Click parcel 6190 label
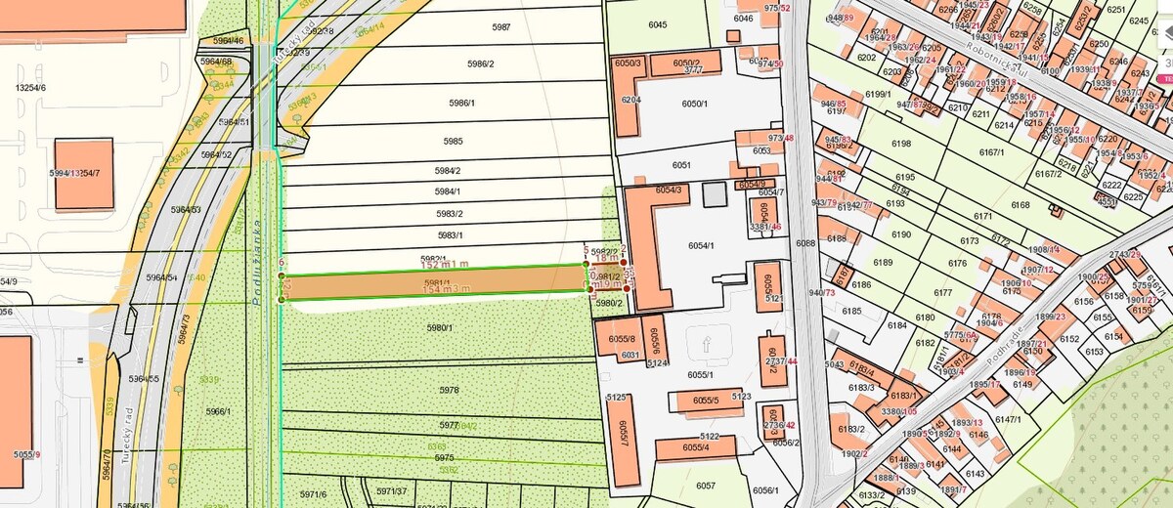 click(x=900, y=234)
